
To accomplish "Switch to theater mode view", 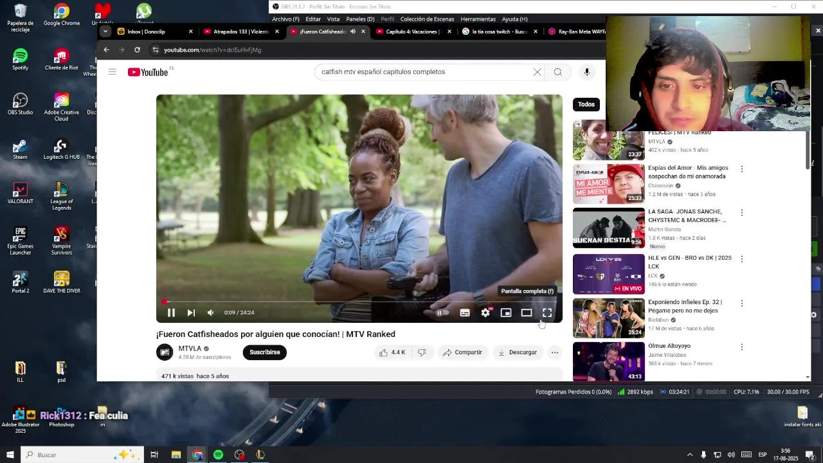I will pyautogui.click(x=527, y=313).
